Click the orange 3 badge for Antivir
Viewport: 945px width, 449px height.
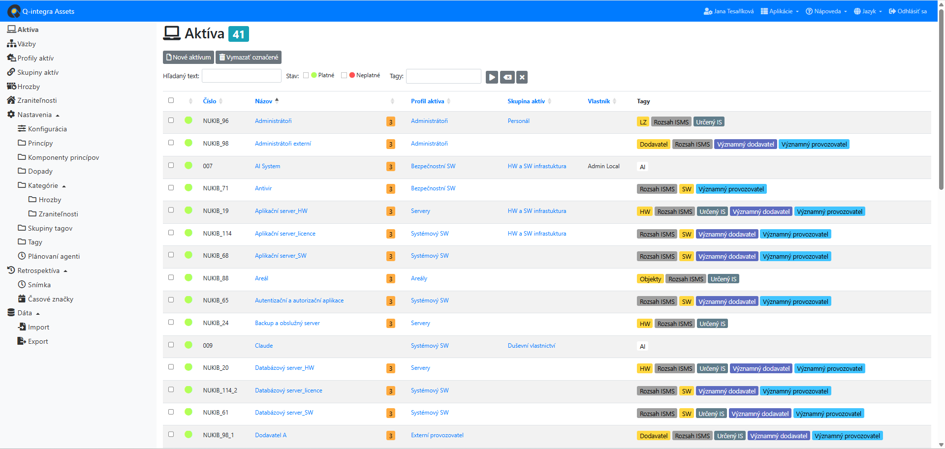tap(390, 189)
